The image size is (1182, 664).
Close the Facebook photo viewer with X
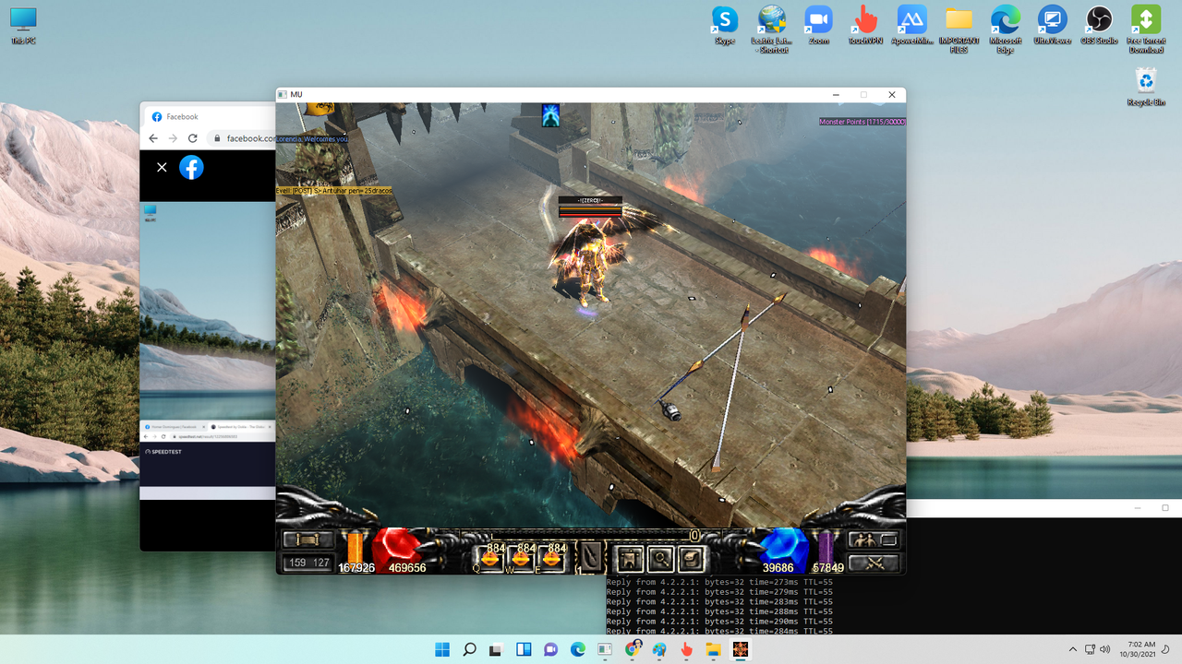click(x=162, y=167)
